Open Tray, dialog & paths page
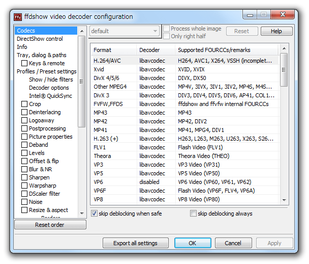The width and height of the screenshot is (309, 264). point(41,55)
